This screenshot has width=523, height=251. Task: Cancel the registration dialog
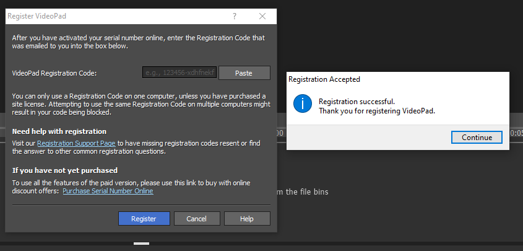196,218
